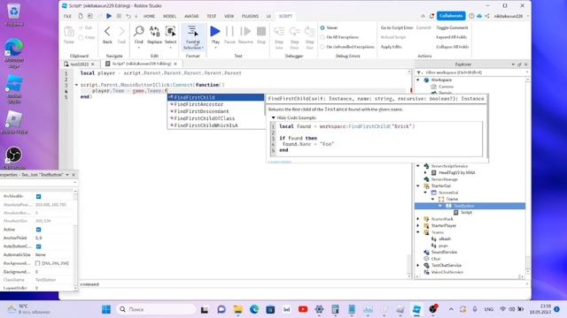Click the quick-access Play icon in title toolbar
Image resolution: width=567 pixels, height=318 pixels.
coord(109,16)
